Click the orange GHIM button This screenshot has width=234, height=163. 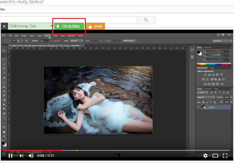[x=95, y=26]
